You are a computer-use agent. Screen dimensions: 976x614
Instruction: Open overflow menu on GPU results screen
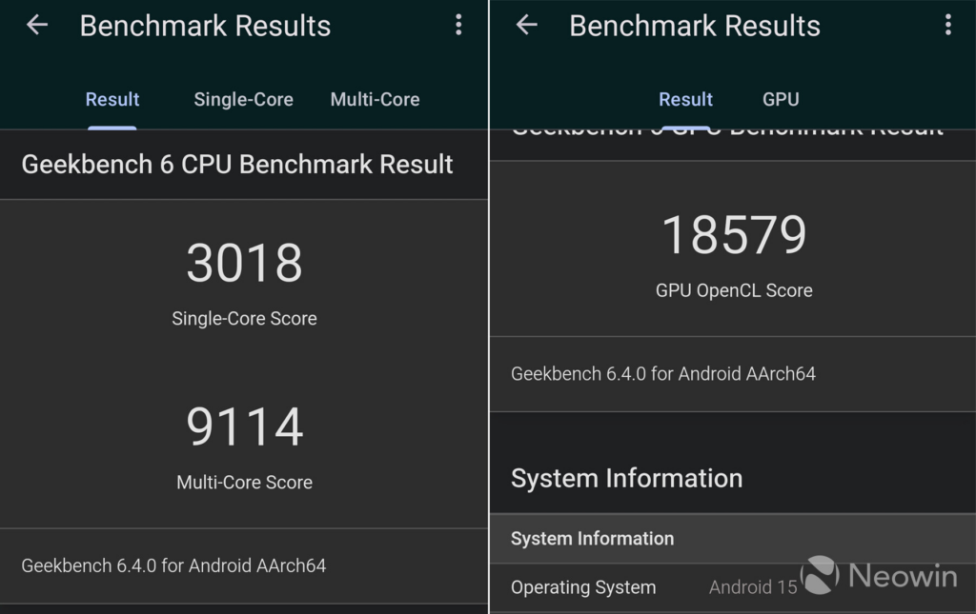tap(948, 26)
